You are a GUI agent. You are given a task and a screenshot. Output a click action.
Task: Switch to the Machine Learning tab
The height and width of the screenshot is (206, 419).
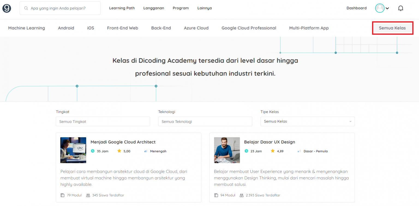coord(26,28)
